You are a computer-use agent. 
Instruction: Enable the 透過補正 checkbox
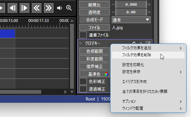point(83,89)
